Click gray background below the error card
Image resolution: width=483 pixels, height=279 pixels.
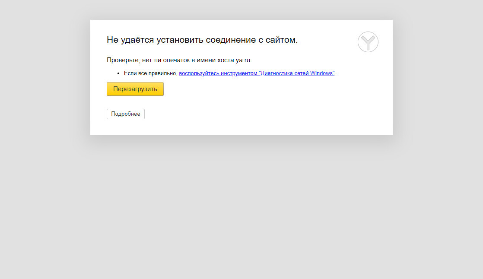[241, 209]
